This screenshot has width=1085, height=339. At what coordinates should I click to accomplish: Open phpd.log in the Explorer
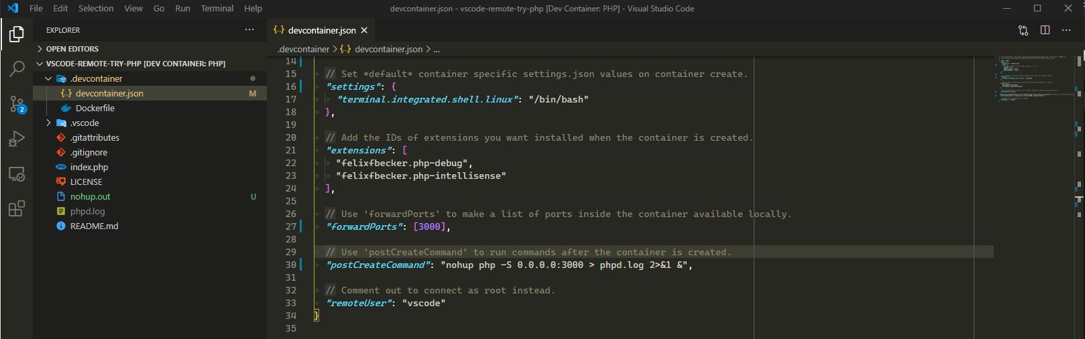tap(150, 211)
